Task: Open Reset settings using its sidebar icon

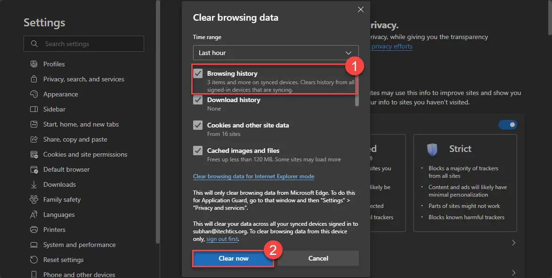Action: click(33, 260)
